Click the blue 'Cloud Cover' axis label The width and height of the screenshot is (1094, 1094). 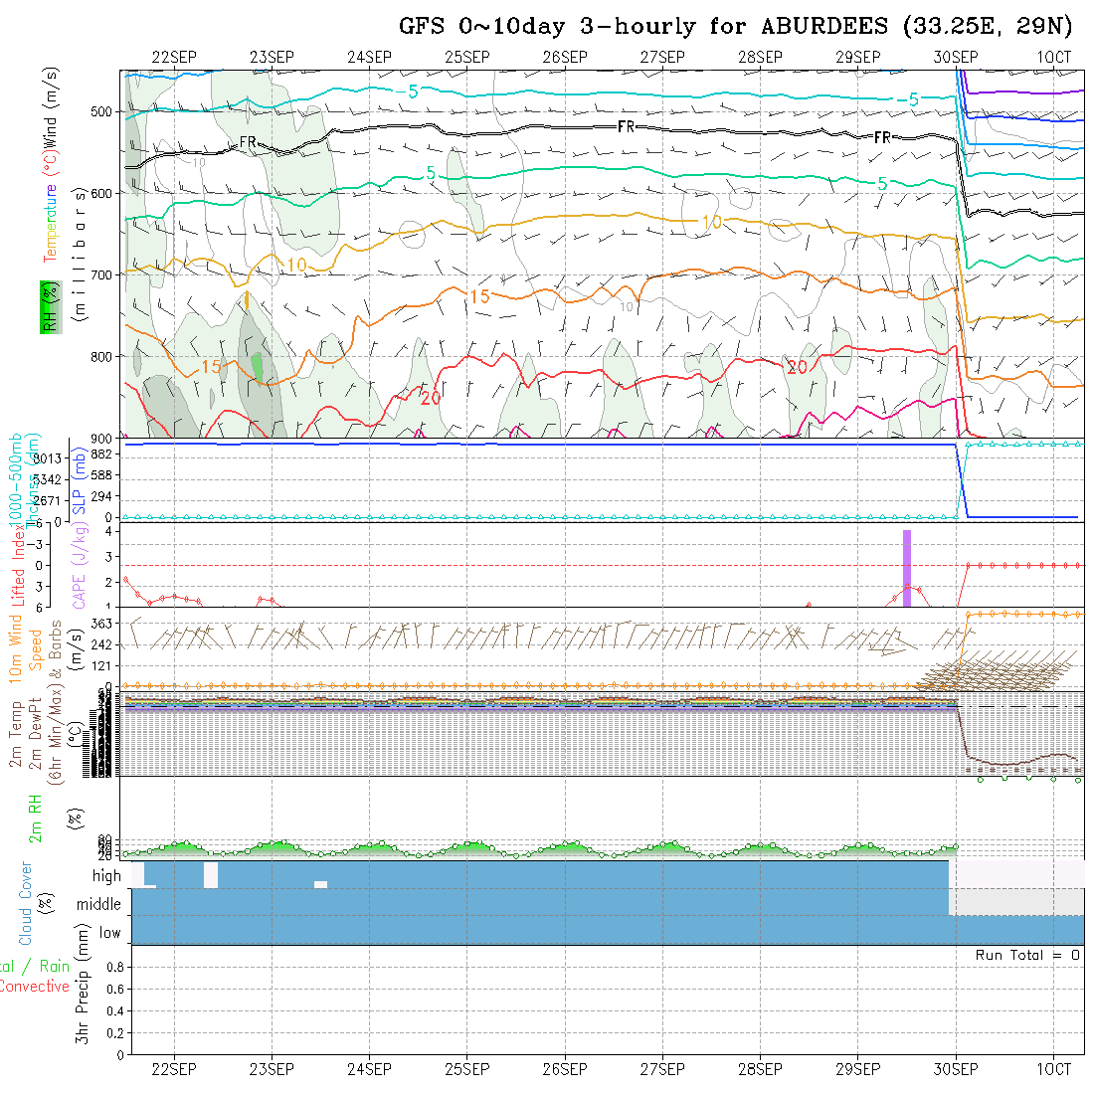pyautogui.click(x=26, y=903)
